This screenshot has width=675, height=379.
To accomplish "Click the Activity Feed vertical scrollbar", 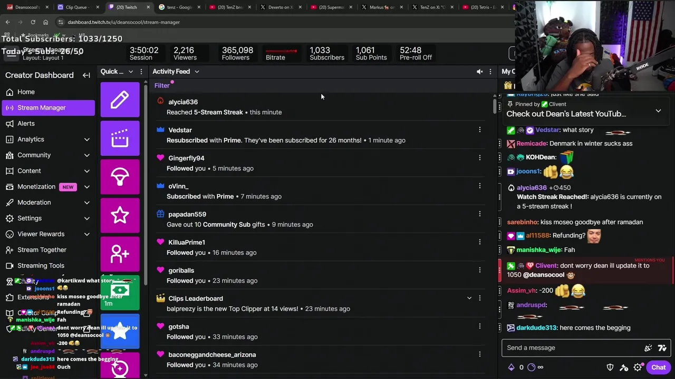I will 495,105.
